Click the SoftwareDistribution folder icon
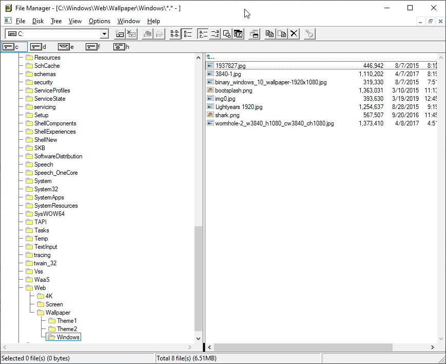 click(x=29, y=156)
